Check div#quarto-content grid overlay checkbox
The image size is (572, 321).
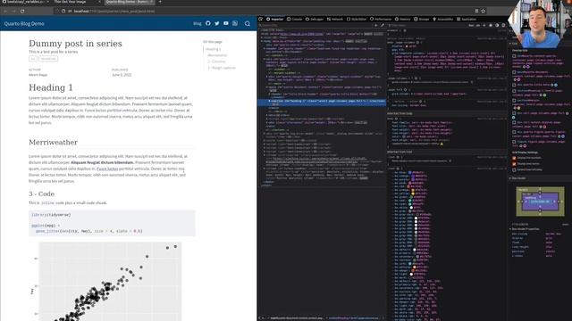click(x=514, y=57)
